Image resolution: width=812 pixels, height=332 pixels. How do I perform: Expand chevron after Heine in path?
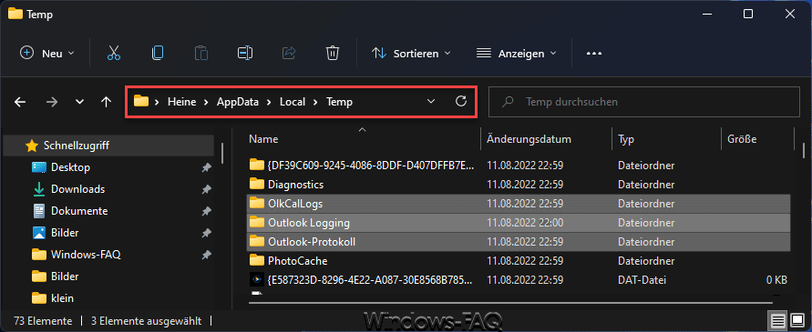pyautogui.click(x=206, y=102)
